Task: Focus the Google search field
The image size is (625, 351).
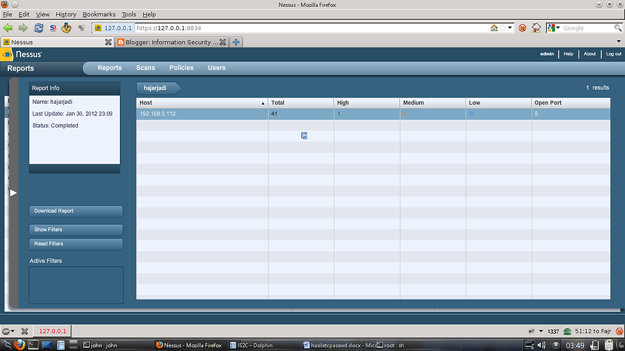Action: (x=587, y=28)
